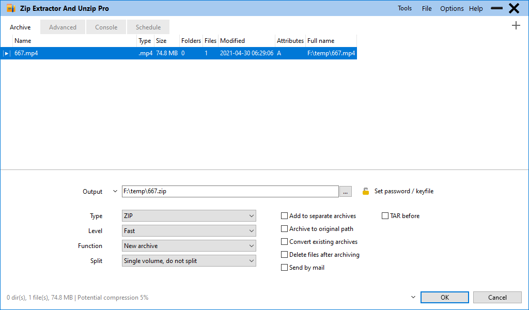Enable Add to separate archives

[285, 216]
